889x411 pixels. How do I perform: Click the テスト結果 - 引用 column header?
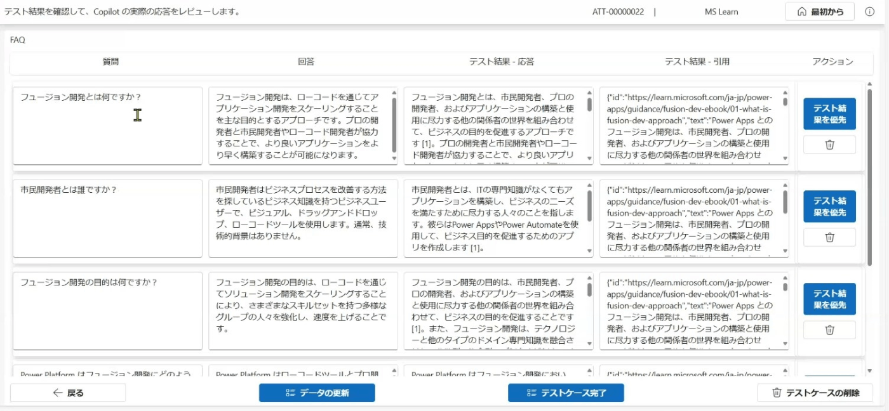tap(697, 62)
